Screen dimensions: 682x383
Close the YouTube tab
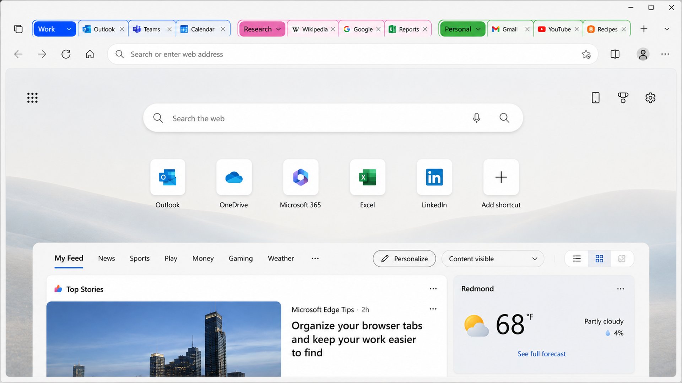click(x=577, y=29)
